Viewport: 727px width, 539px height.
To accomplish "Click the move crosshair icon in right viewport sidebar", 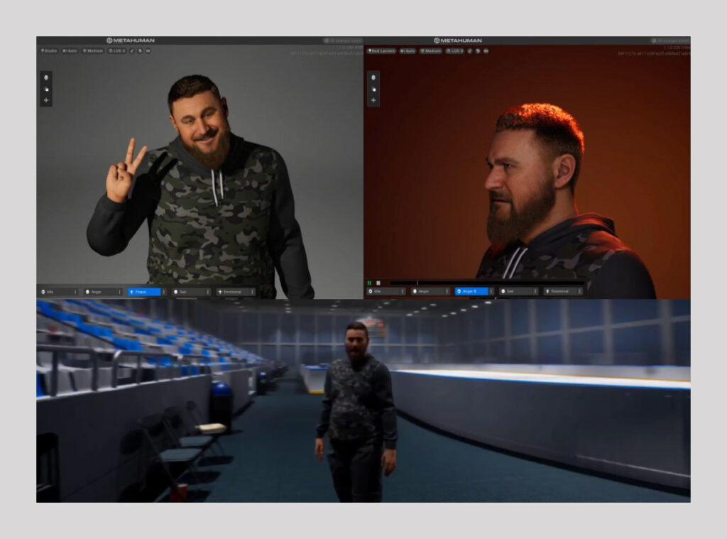I will [373, 100].
